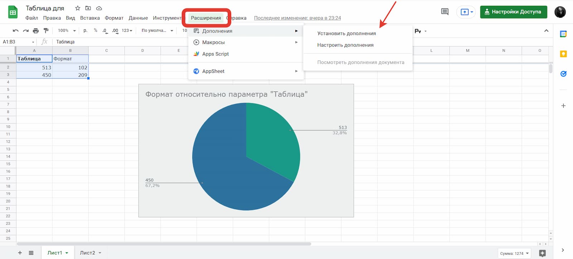Viewport: 573px width, 259px height.
Task: Click the Explore icon at bottom right
Action: point(542,253)
